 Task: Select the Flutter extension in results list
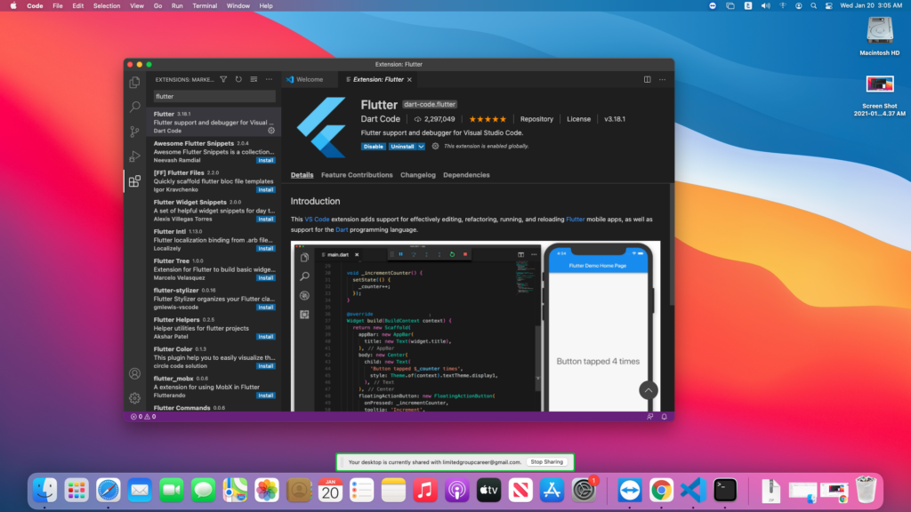pyautogui.click(x=214, y=122)
